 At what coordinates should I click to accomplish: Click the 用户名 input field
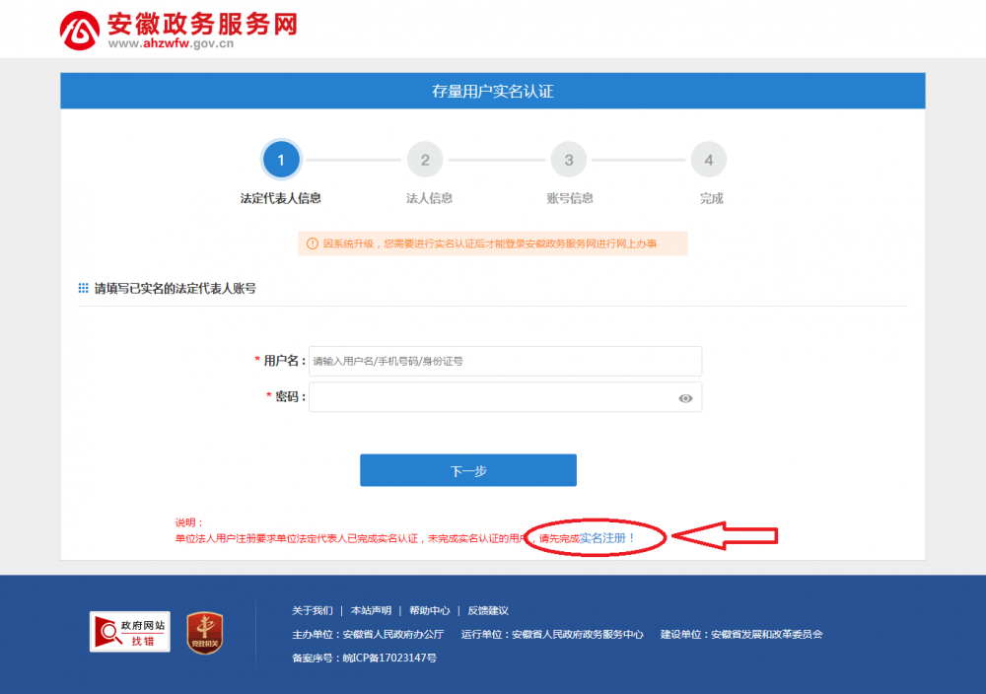(x=506, y=361)
